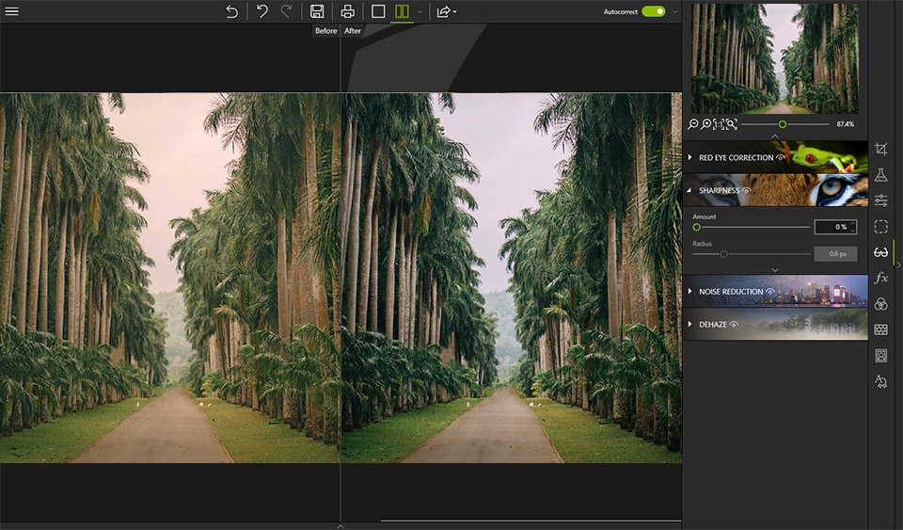
Task: Expand the bottom panel with up arrow
Action: point(341,526)
